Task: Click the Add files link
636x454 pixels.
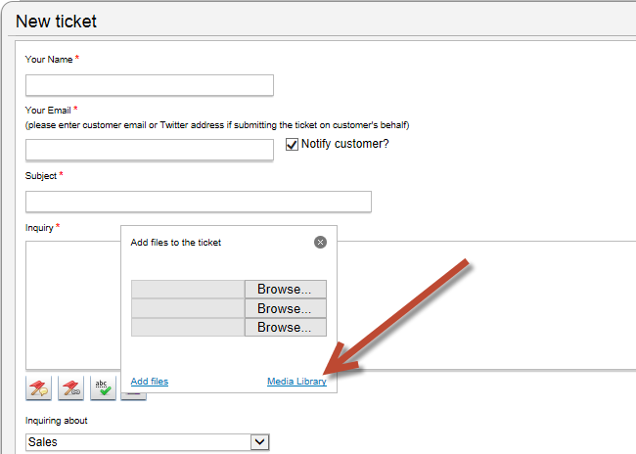Action: tap(150, 382)
